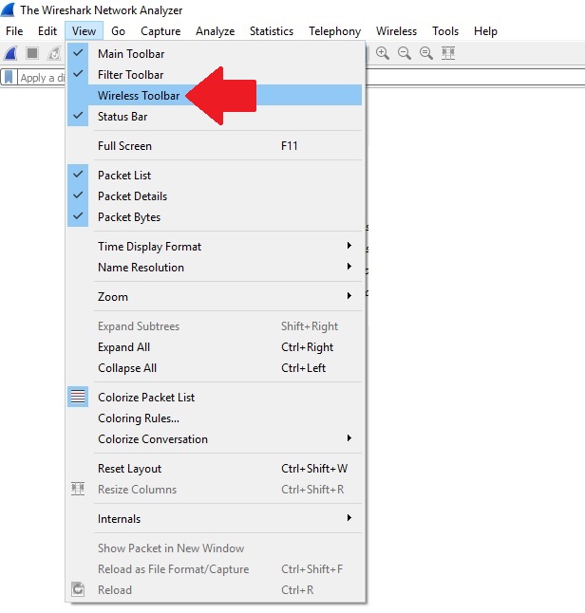
Task: Open the Wireless menu
Action: point(396,31)
